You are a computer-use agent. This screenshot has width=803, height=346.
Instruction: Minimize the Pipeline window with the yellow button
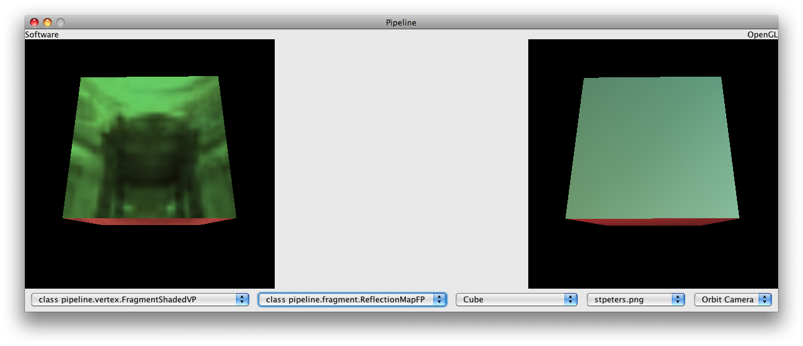click(x=47, y=22)
